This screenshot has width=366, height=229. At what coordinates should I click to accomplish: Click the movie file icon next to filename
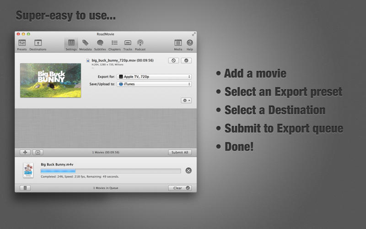point(88,60)
